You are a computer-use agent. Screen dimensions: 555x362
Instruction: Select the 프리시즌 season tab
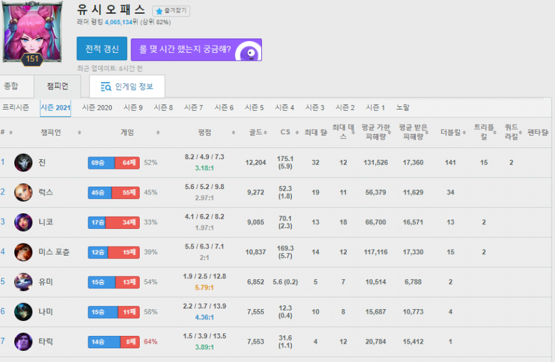click(x=16, y=108)
